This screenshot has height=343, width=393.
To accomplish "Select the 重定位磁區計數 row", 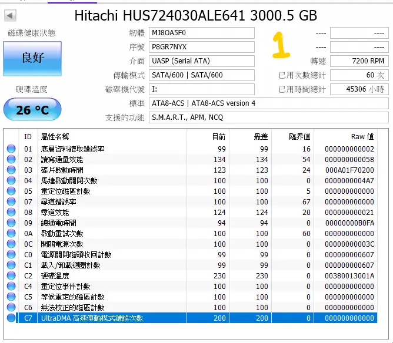I will point(192,191).
